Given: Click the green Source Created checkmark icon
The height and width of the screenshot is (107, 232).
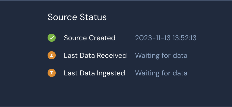Looking at the screenshot, I should click(x=52, y=38).
